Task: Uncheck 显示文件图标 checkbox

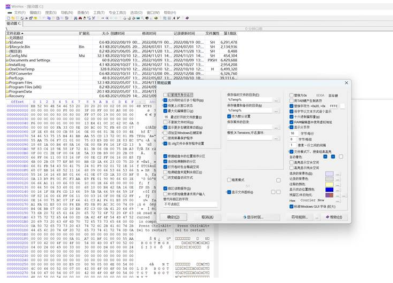Action: point(229,192)
